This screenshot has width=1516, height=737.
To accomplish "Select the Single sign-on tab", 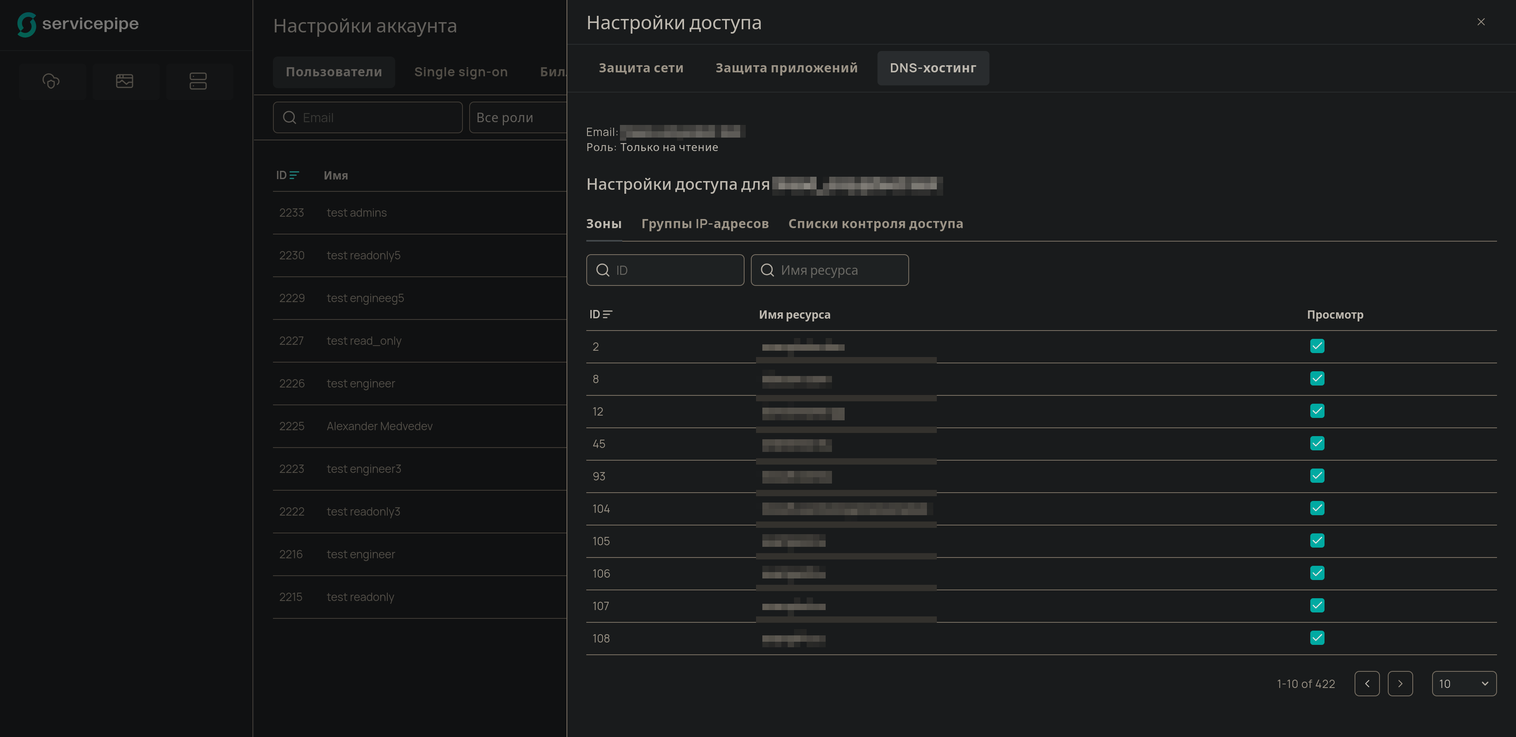I will pyautogui.click(x=461, y=72).
